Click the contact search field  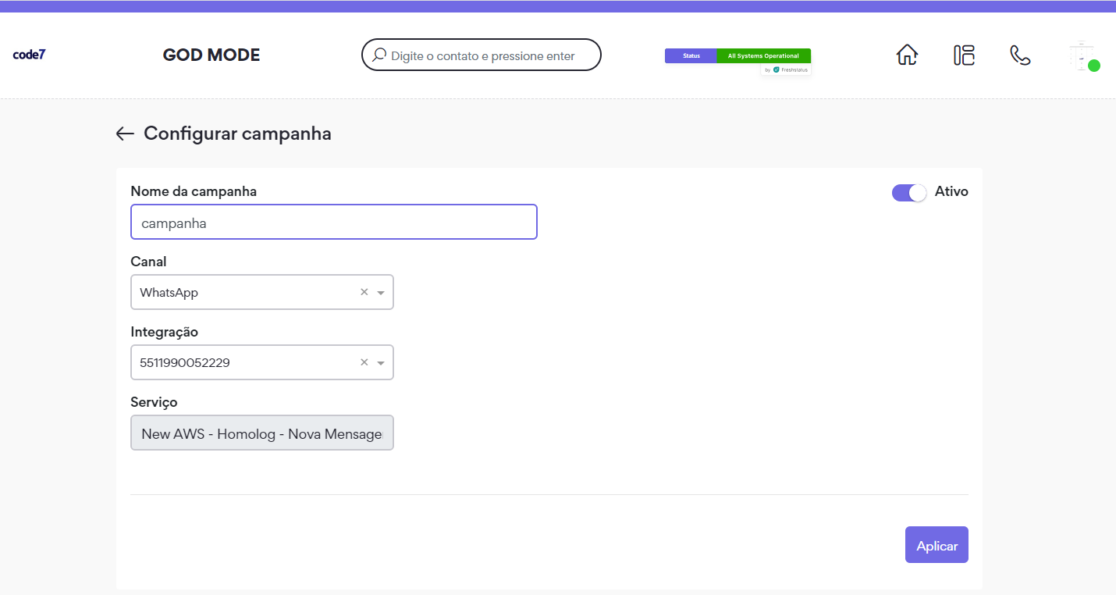click(x=482, y=55)
